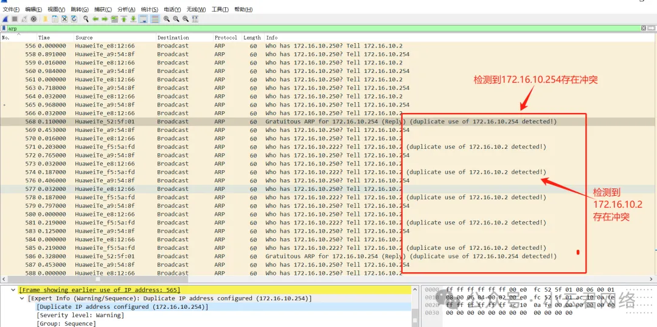Toggle auto-scroll during live capture
The image size is (657, 327).
click(x=143, y=19)
